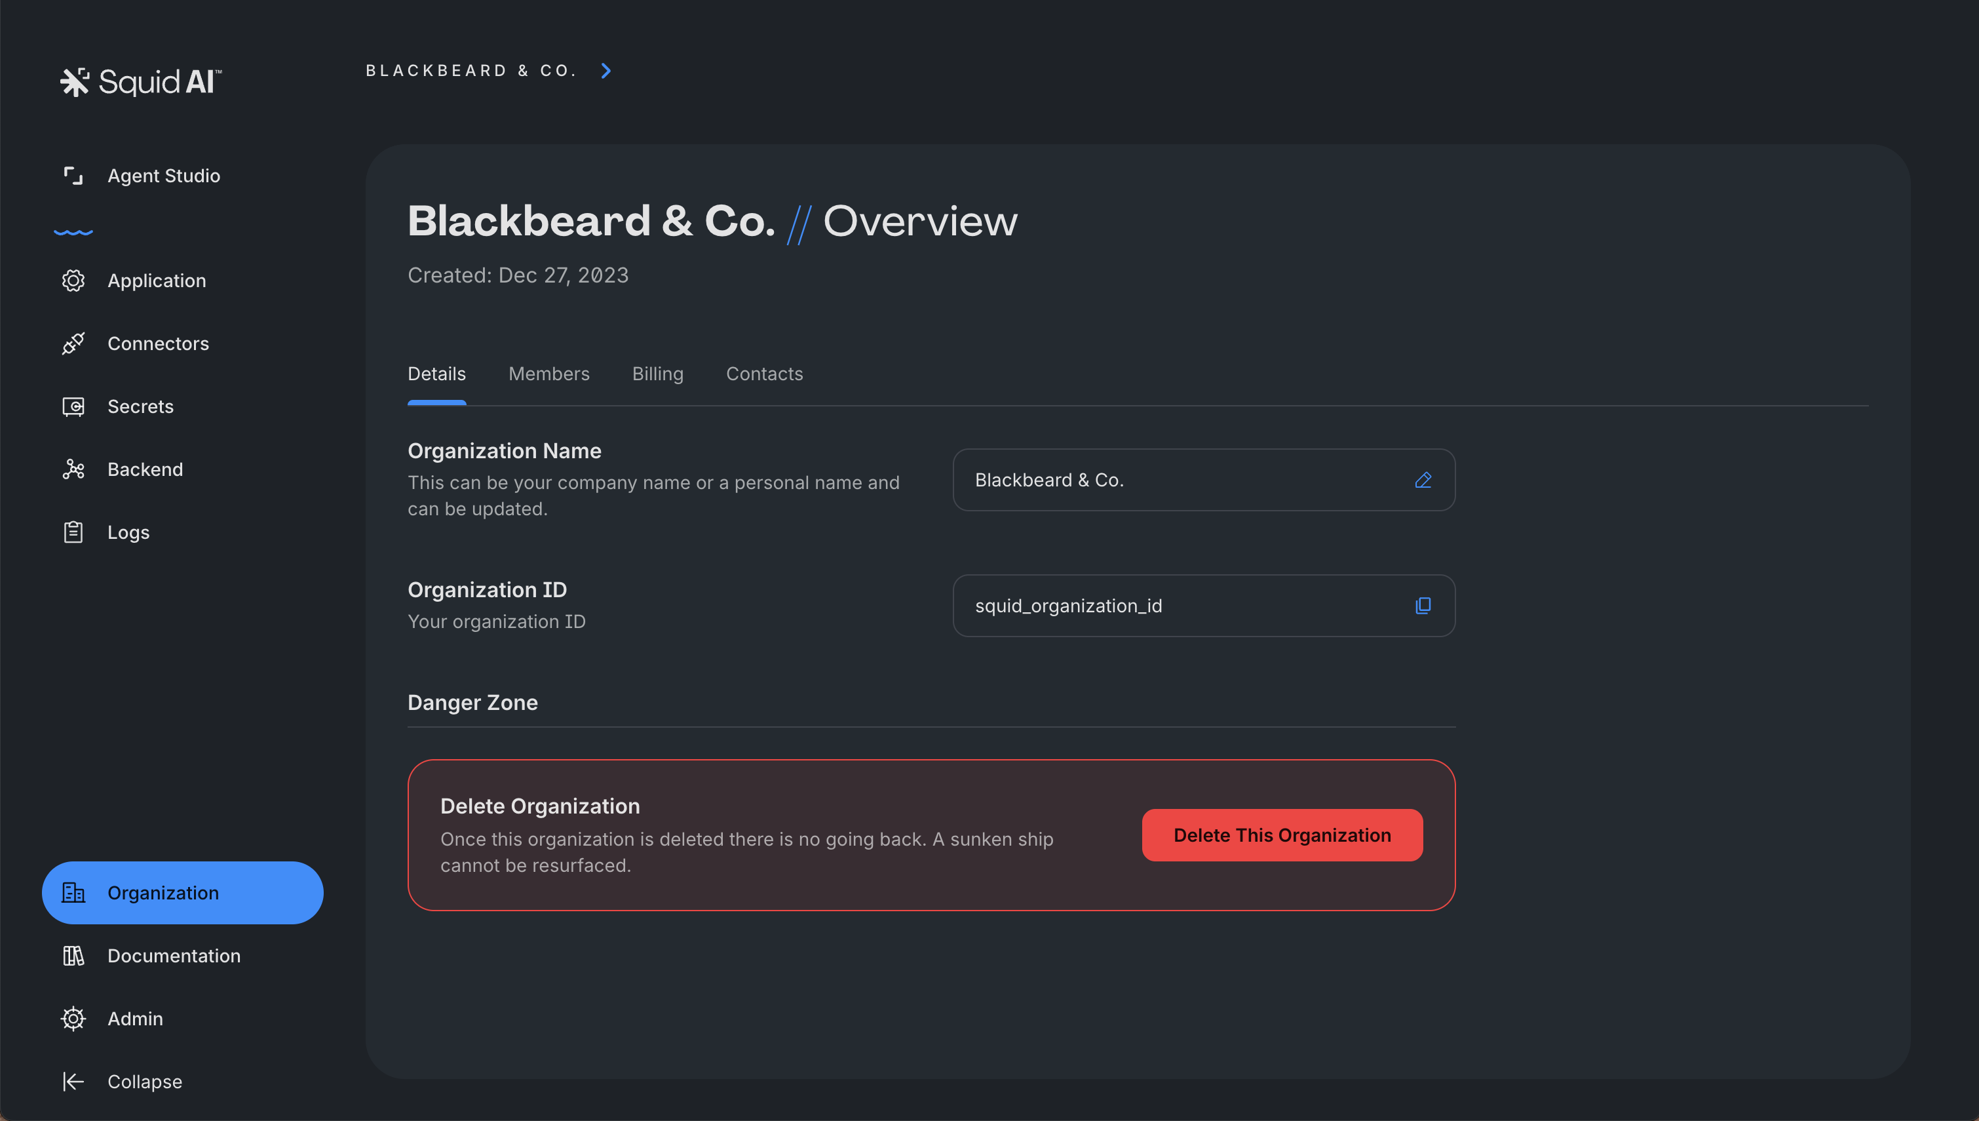Open the Backend sidebar label
This screenshot has height=1121, width=1979.
click(x=145, y=469)
